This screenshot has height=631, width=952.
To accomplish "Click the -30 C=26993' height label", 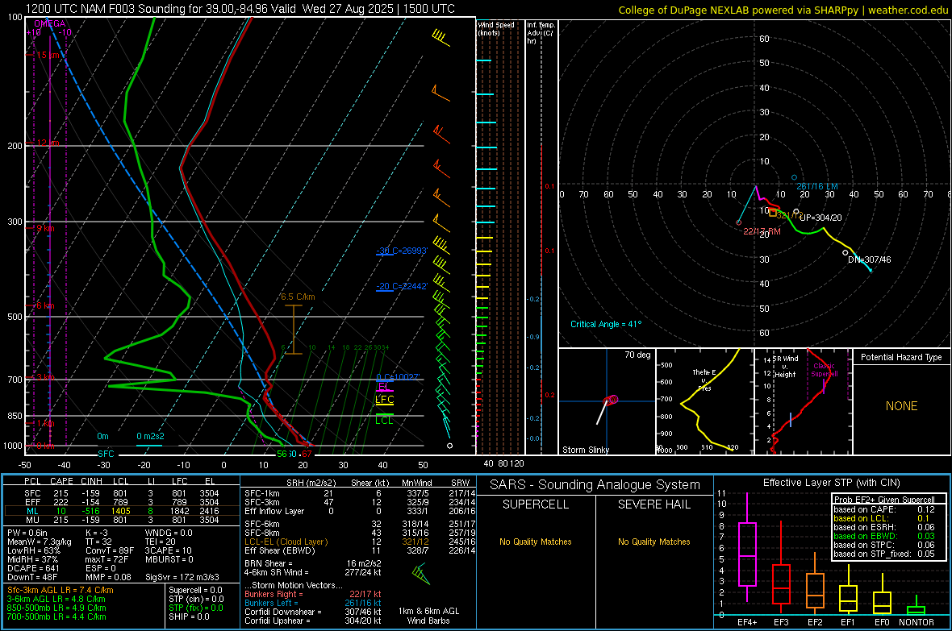I will 402,251.
